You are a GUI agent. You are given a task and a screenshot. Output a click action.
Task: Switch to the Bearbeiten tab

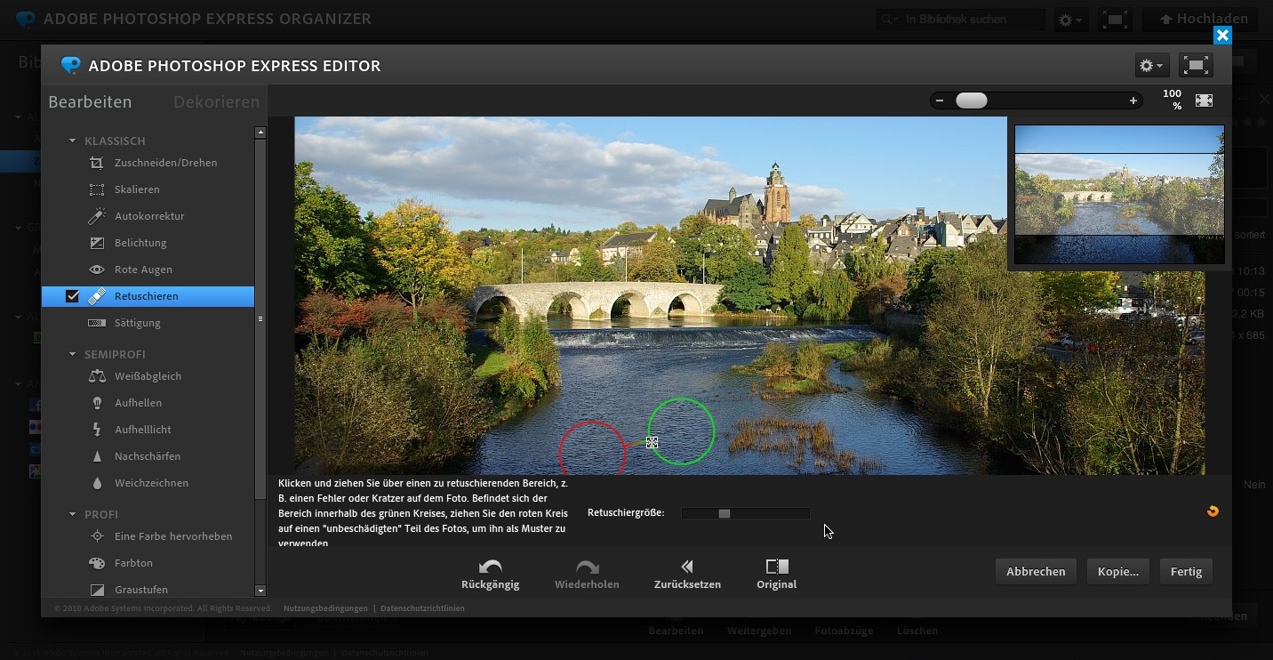tap(90, 101)
